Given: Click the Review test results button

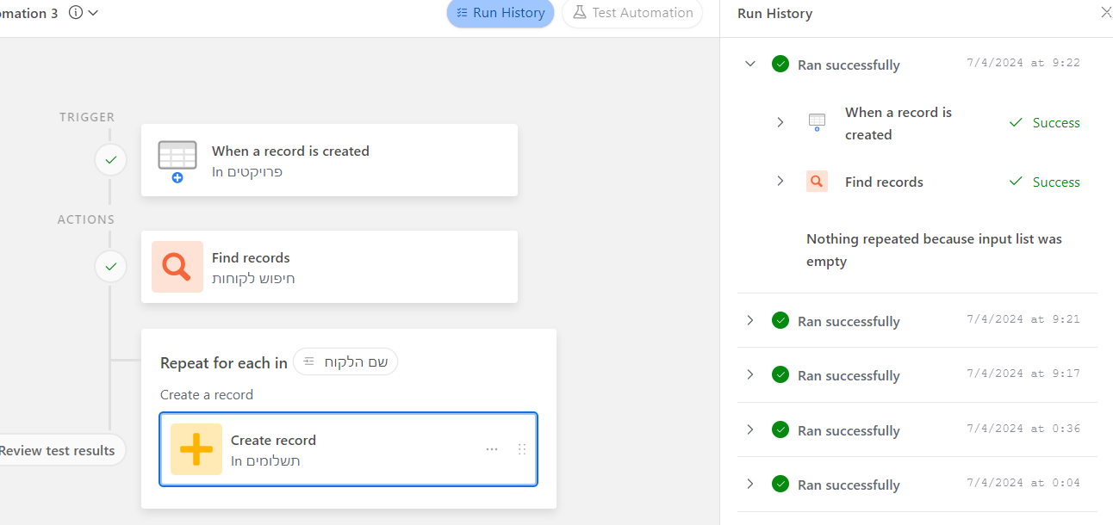Looking at the screenshot, I should coord(59,450).
